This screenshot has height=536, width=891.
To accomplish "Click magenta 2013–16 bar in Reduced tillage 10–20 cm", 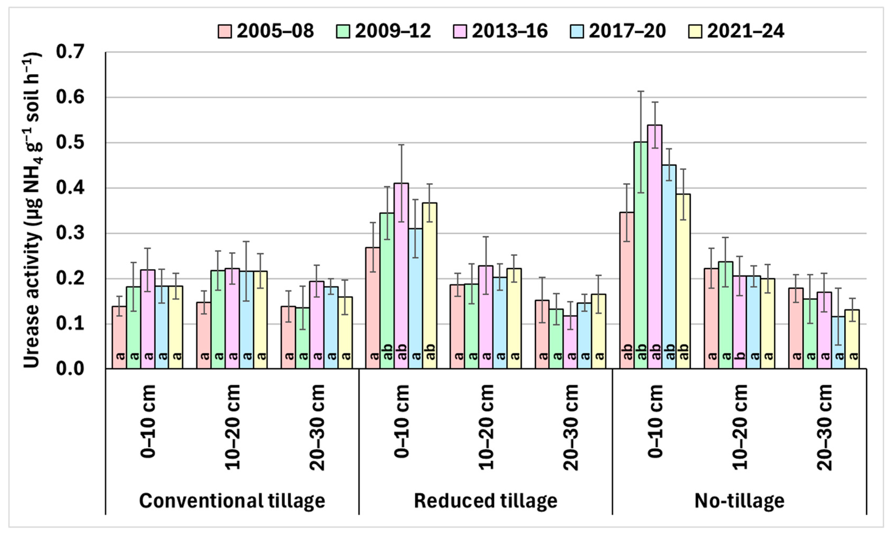I will [486, 317].
